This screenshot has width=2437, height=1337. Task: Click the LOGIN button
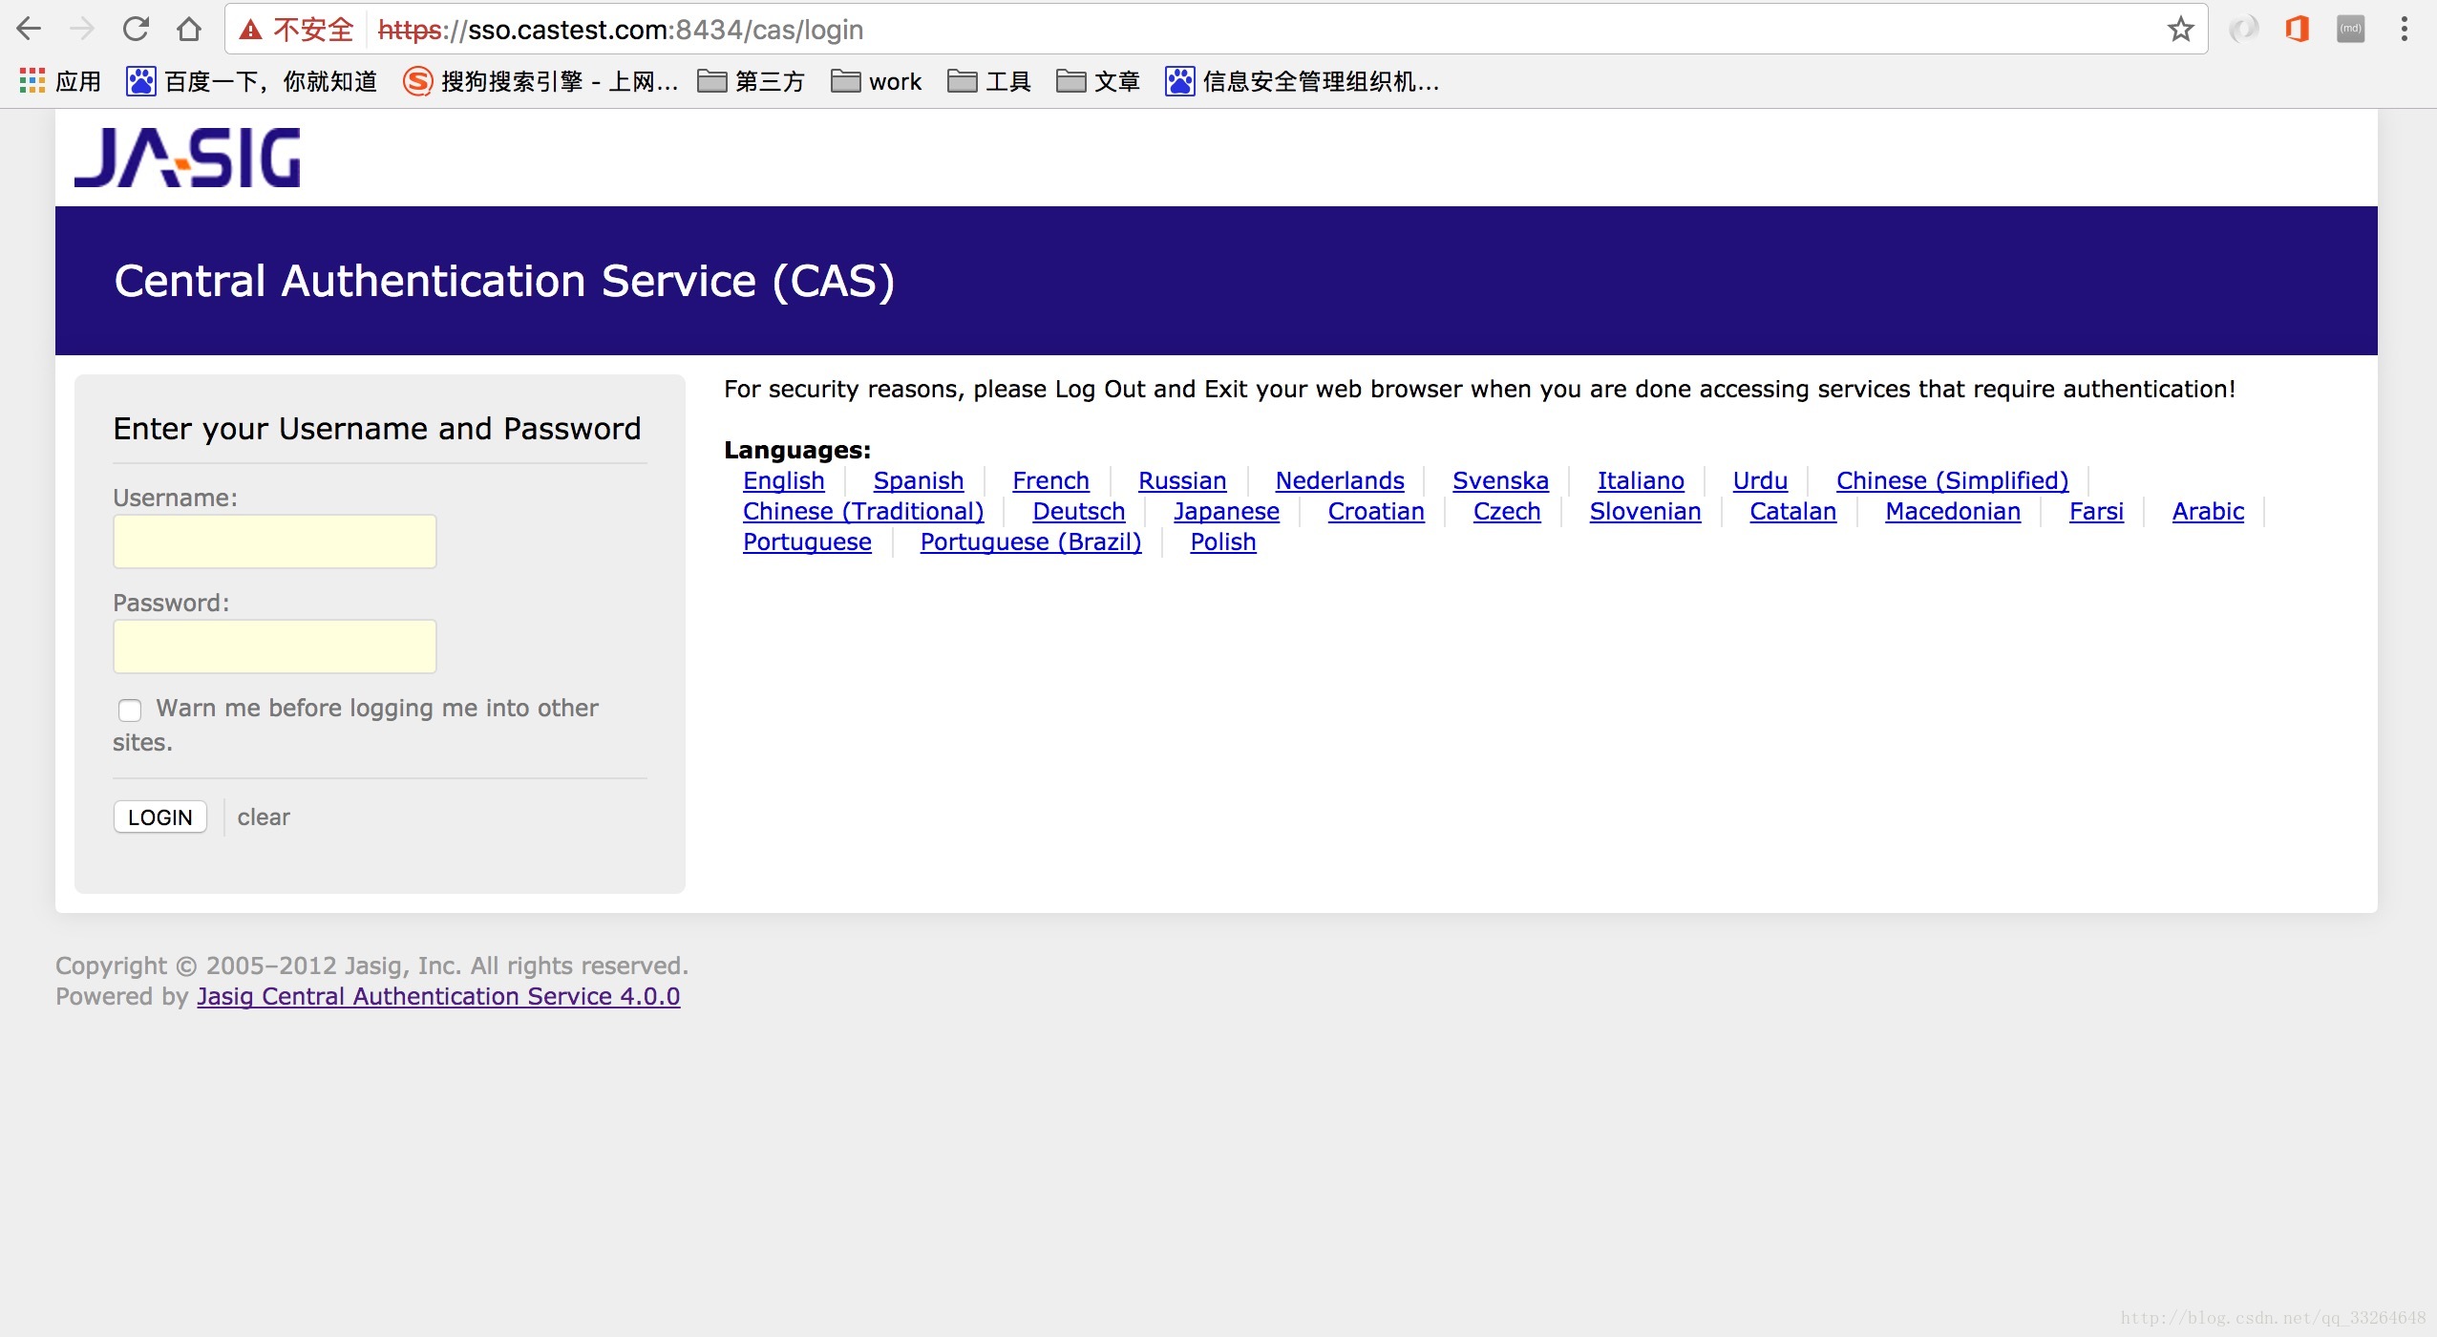click(158, 817)
